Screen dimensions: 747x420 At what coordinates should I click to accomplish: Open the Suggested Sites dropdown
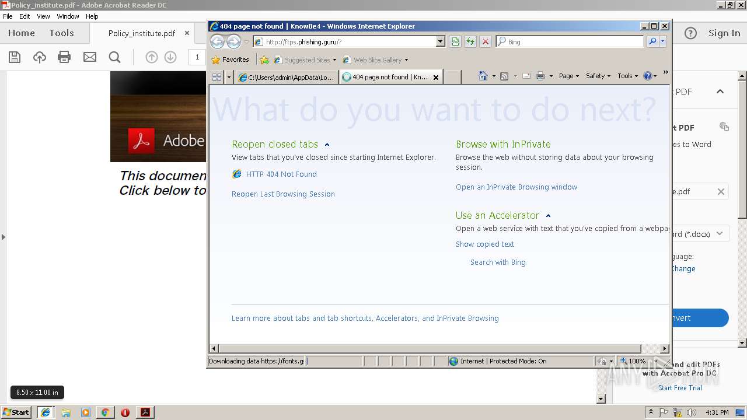334,60
